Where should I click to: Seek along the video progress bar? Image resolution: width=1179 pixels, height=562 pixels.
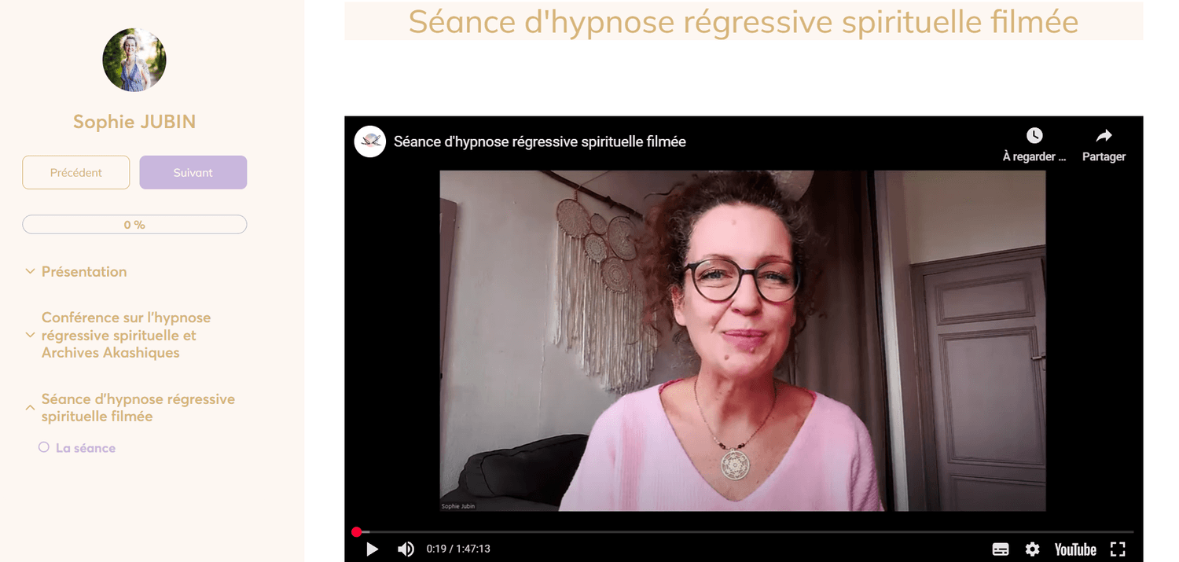(744, 532)
